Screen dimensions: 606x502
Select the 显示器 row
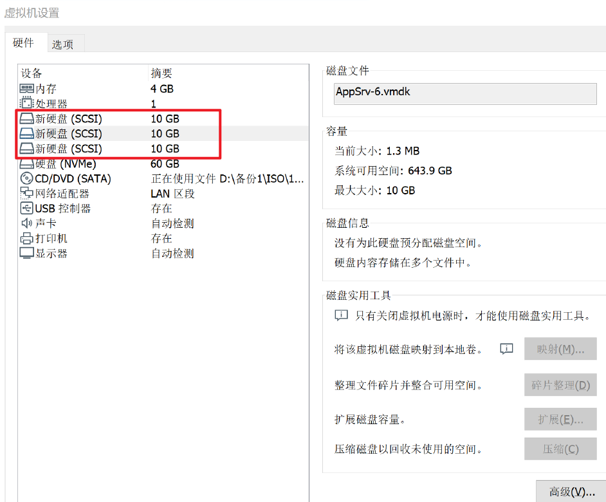tap(163, 254)
